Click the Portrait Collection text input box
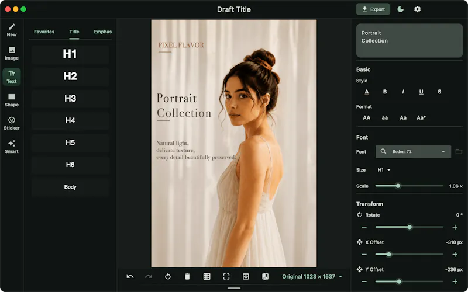 coord(409,40)
